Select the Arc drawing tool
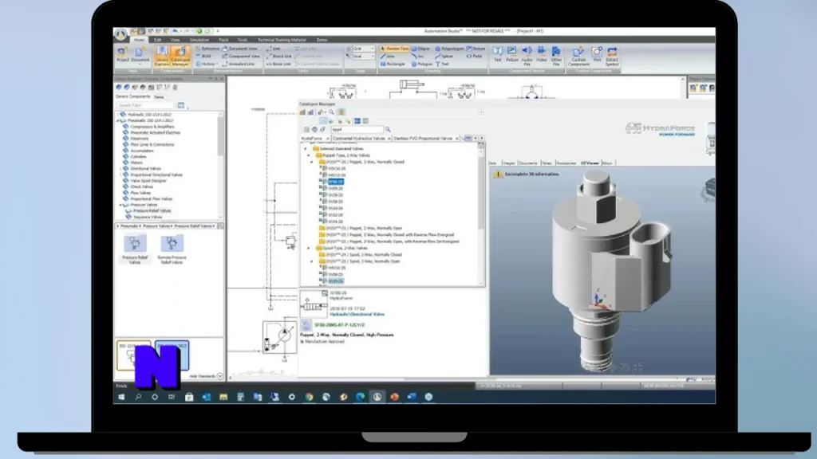Image resolution: width=817 pixels, height=459 pixels. 418,57
